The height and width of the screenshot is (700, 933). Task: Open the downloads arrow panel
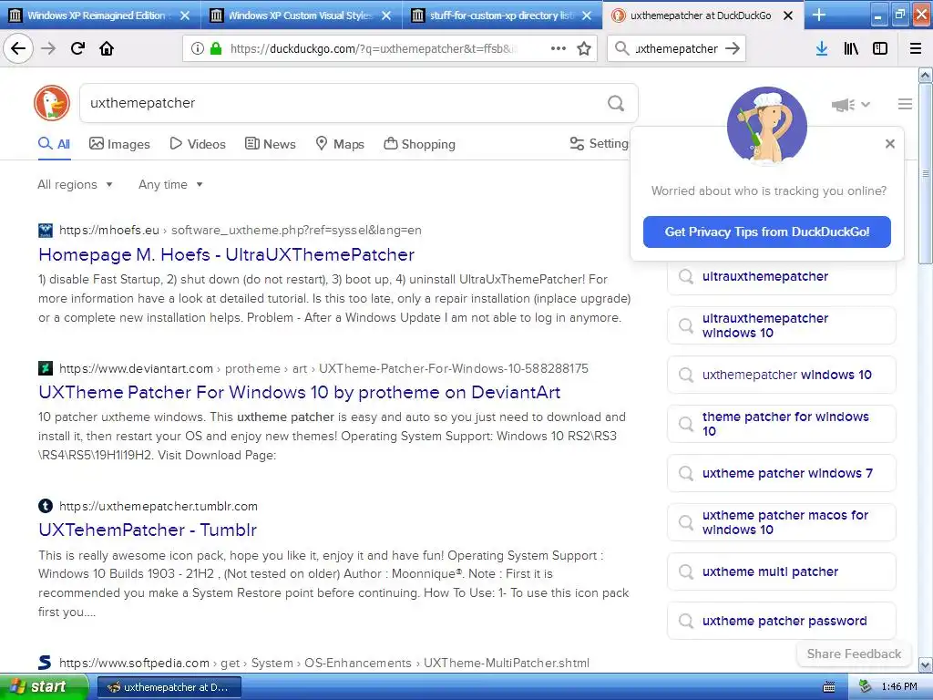point(821,48)
